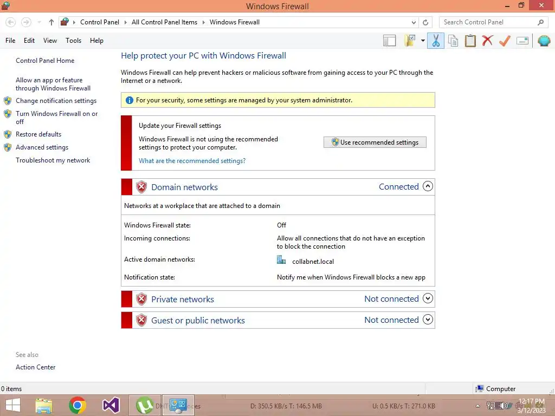This screenshot has width=555, height=416.
Task: Launch Google Chrome from the taskbar
Action: tap(78, 405)
